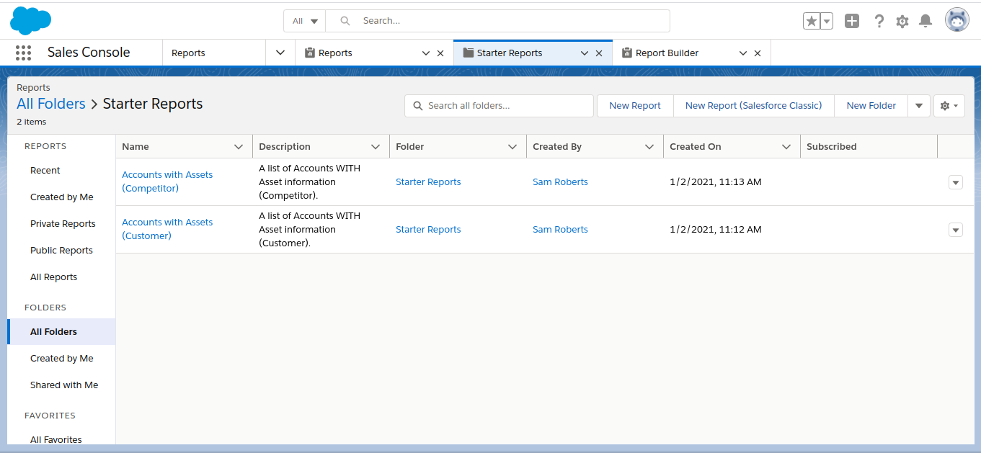Image resolution: width=981 pixels, height=453 pixels.
Task: Open Sam Roberts link in Competitor row
Action: (x=560, y=181)
